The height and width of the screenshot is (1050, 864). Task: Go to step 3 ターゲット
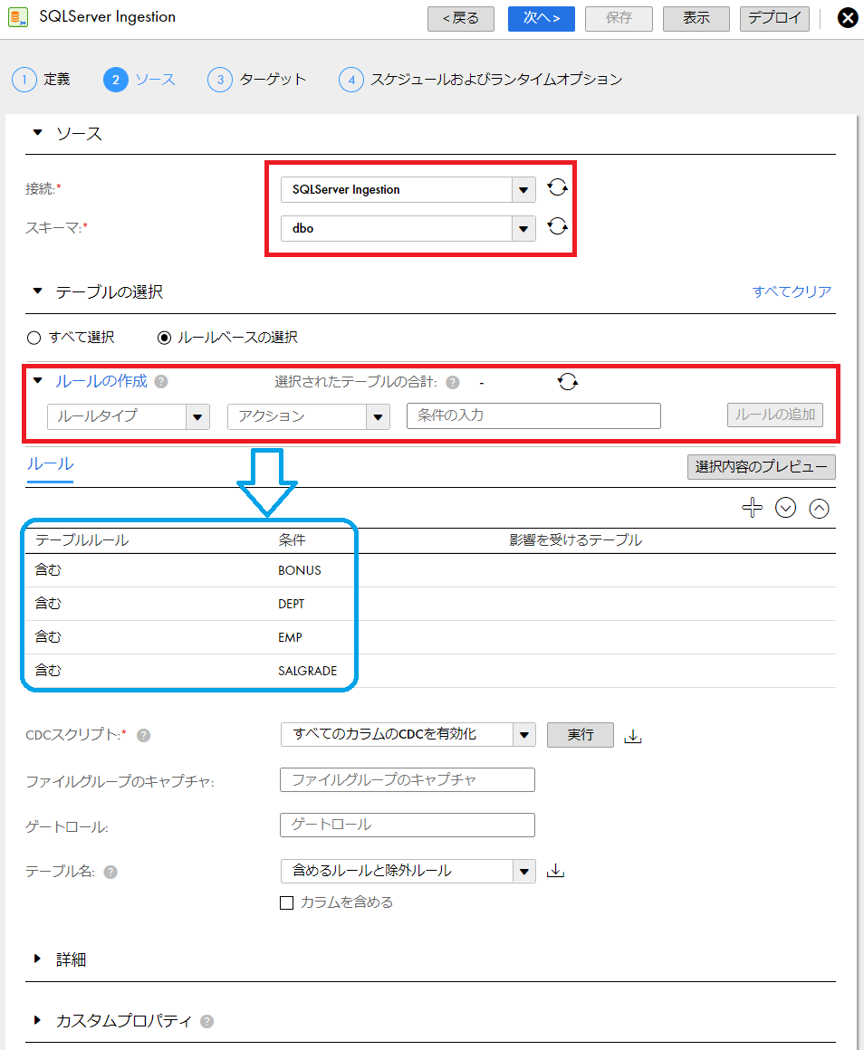click(x=257, y=80)
